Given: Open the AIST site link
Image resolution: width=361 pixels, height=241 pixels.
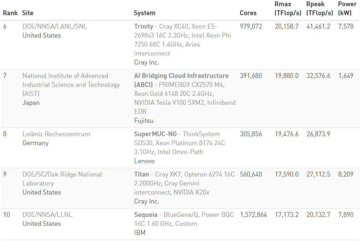Looking at the screenshot, I should (x=71, y=85).
